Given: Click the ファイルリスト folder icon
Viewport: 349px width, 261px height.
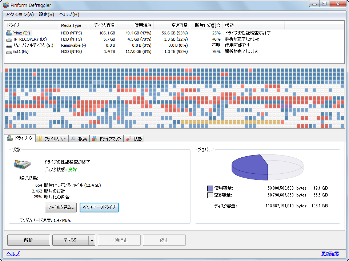Looking at the screenshot, I should pos(40,139).
